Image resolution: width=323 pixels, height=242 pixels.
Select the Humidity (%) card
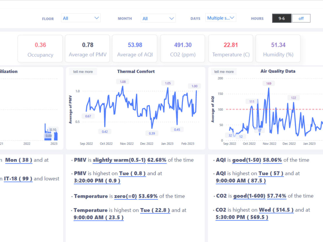tap(278, 48)
